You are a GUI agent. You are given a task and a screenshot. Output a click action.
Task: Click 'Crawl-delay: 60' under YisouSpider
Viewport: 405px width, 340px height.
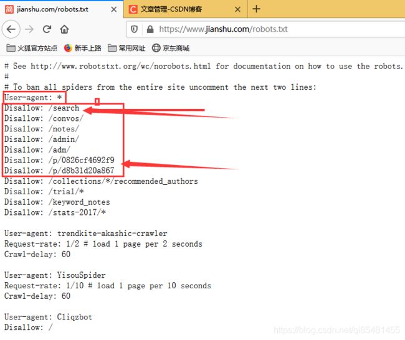[x=37, y=296]
